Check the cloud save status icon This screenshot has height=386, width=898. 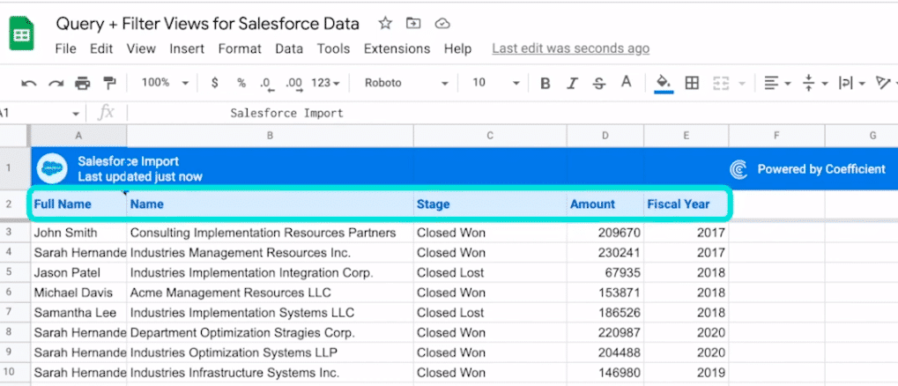pyautogui.click(x=442, y=24)
